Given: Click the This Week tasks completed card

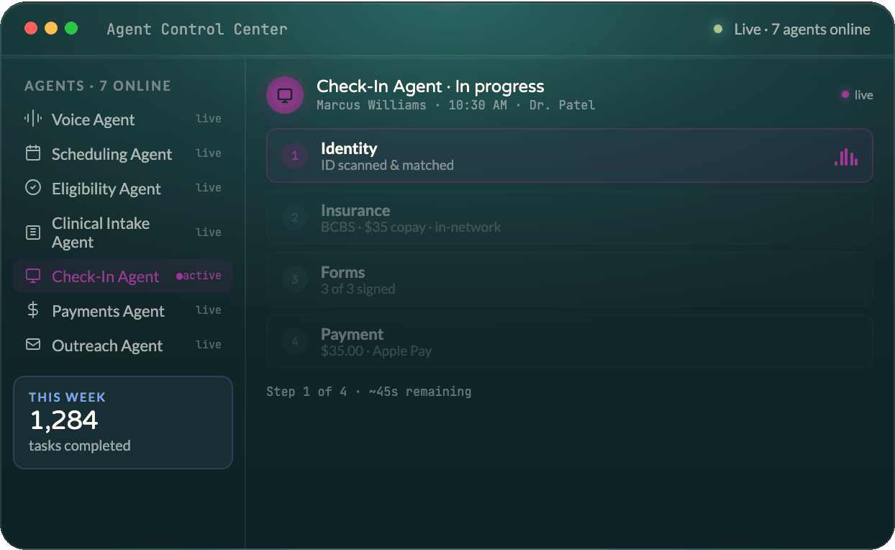Looking at the screenshot, I should click(123, 423).
